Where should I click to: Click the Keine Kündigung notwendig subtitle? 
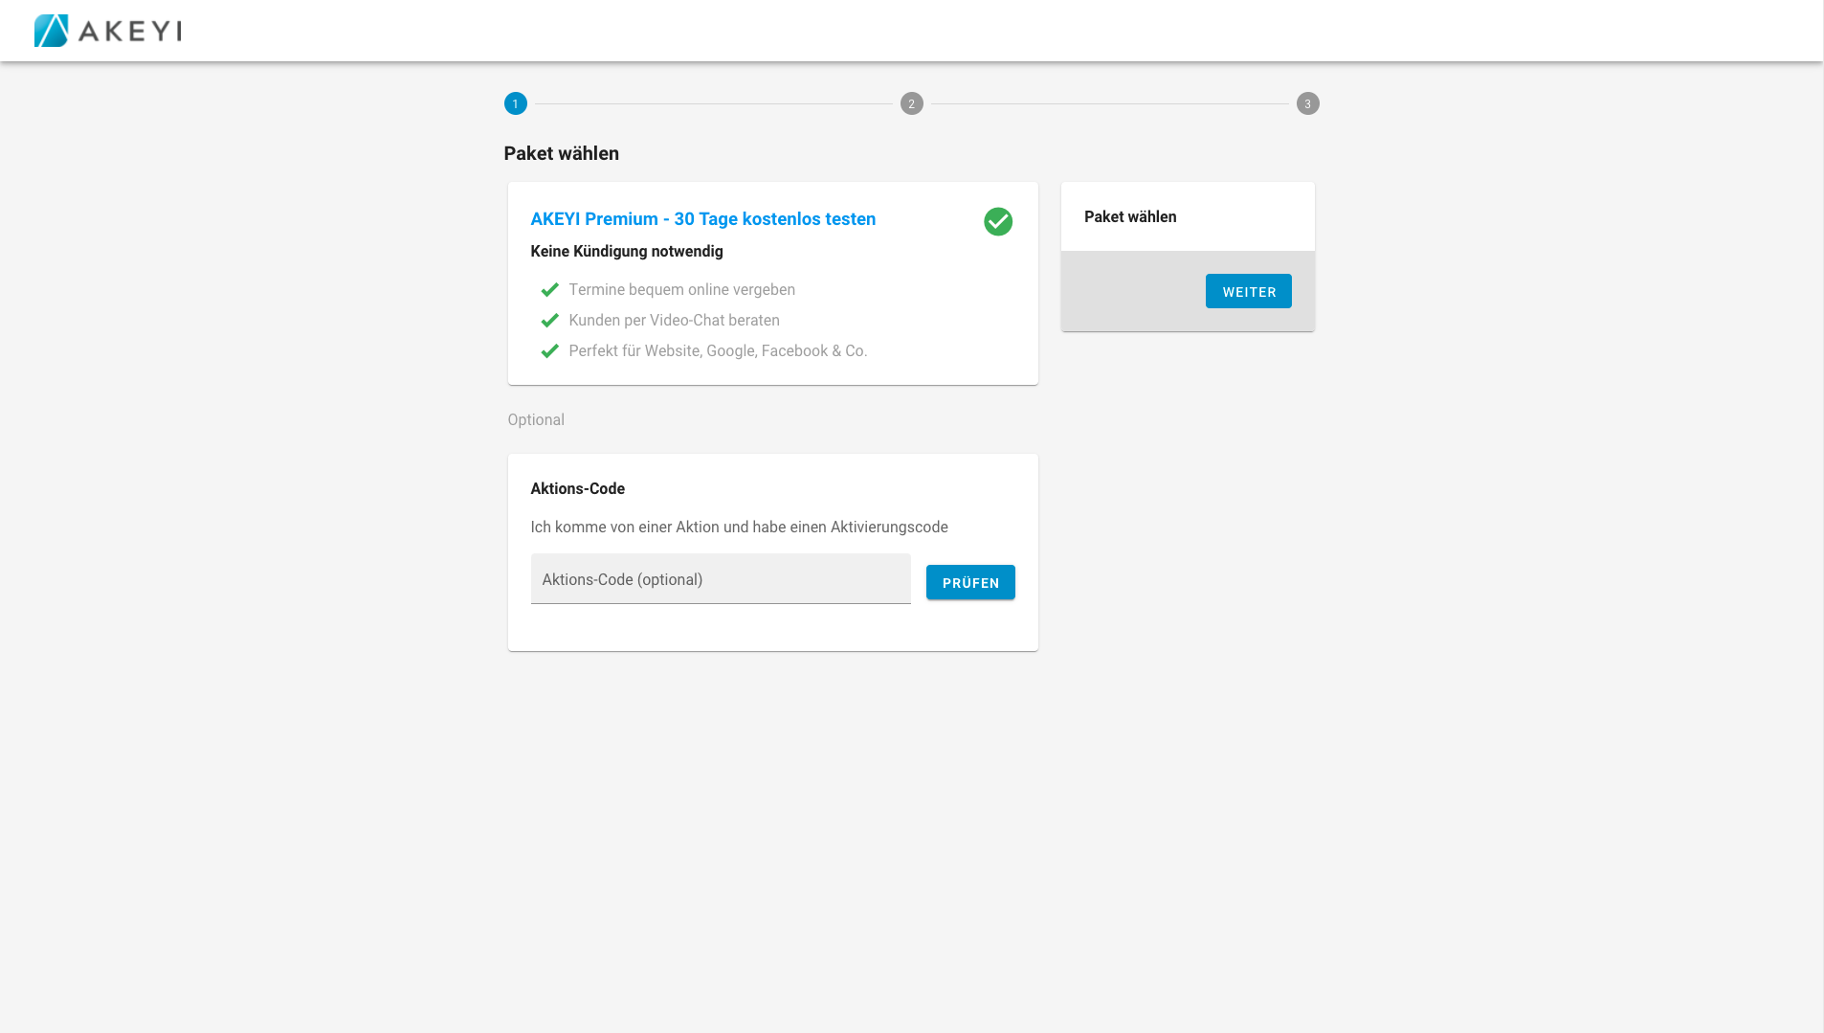click(626, 252)
